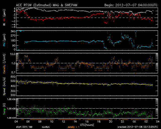Image resolution: width=161 pixels, height=129 pixels.
Task: Click the 'Phi (gsm)' axis label
Action: (x=4, y=40)
